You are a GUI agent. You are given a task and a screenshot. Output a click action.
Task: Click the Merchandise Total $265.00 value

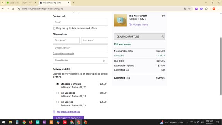[x=161, y=51]
